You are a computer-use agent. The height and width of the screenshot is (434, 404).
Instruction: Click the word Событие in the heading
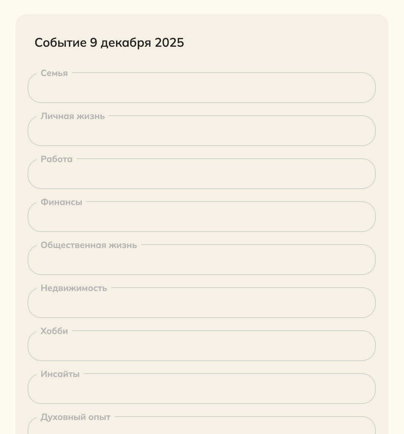point(60,43)
